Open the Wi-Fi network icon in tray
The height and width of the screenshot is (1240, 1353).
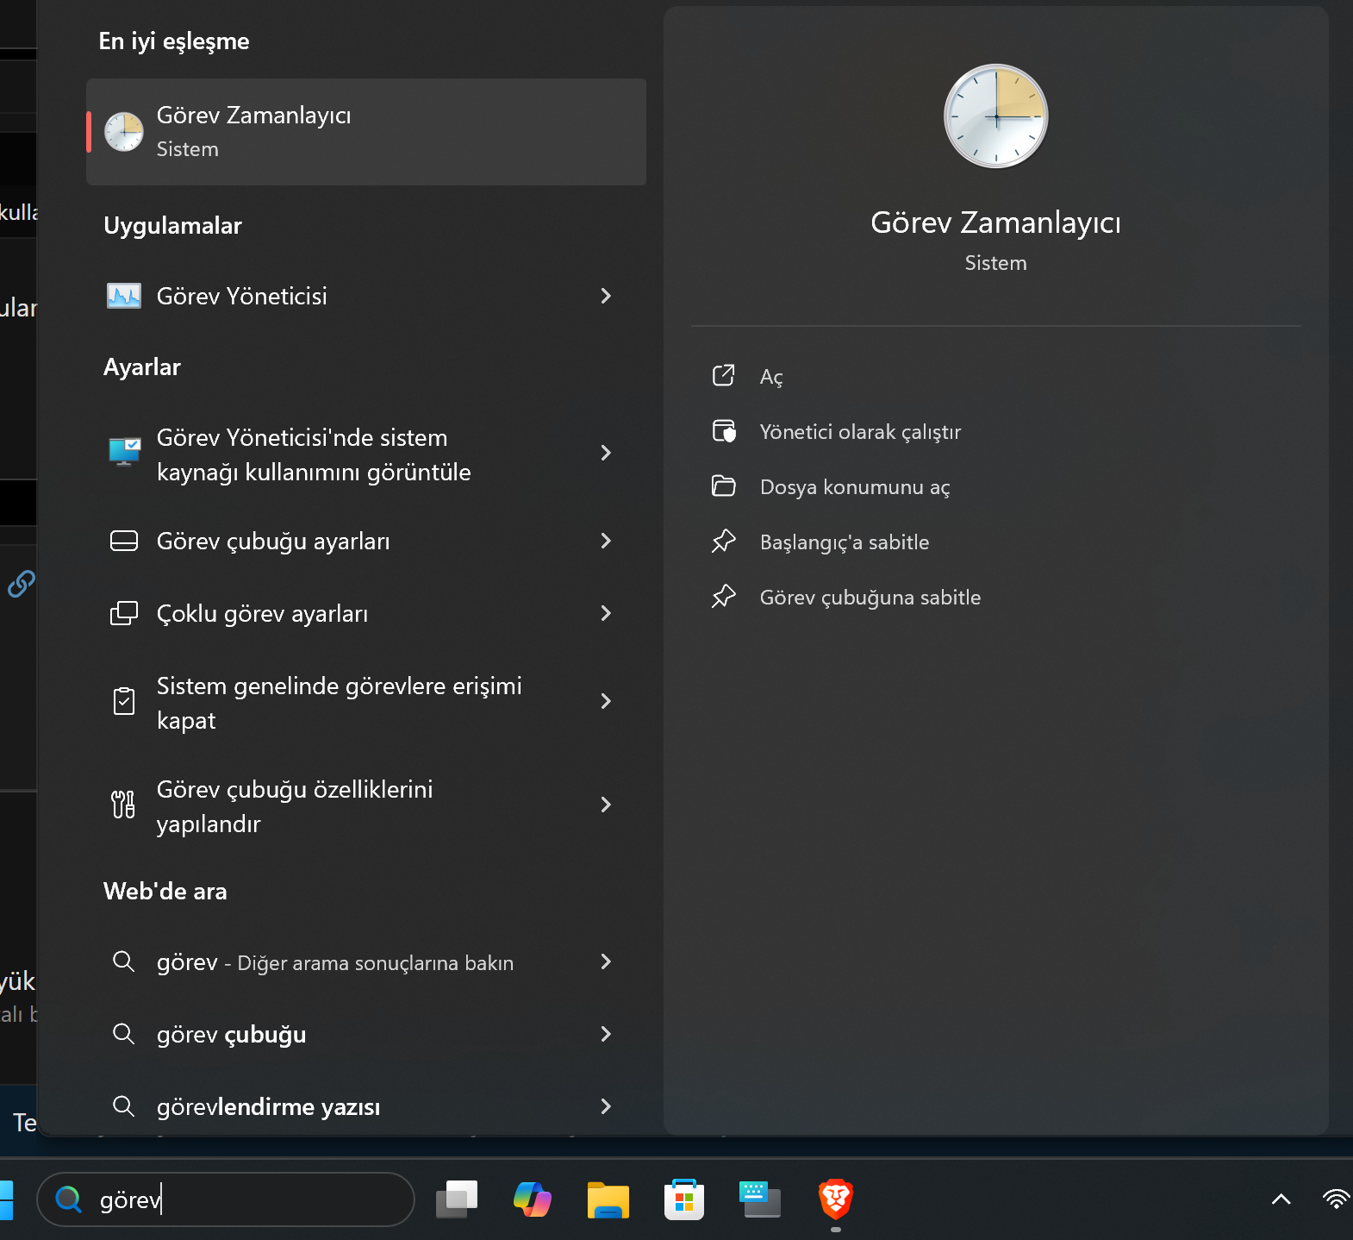[x=1337, y=1199]
